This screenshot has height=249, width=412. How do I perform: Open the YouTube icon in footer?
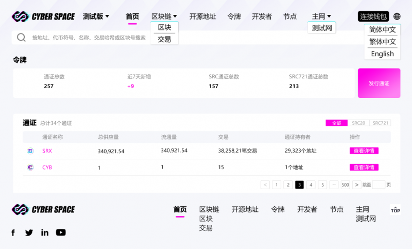click(61, 233)
